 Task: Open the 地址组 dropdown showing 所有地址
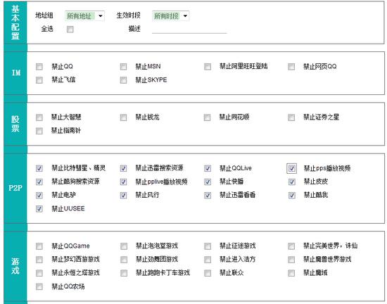click(84, 16)
